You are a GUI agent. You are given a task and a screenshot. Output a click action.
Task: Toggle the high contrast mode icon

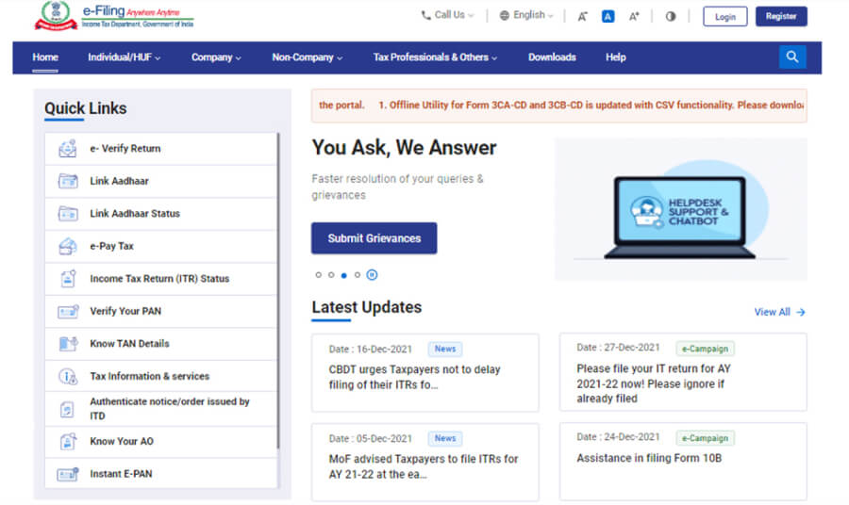tap(671, 16)
